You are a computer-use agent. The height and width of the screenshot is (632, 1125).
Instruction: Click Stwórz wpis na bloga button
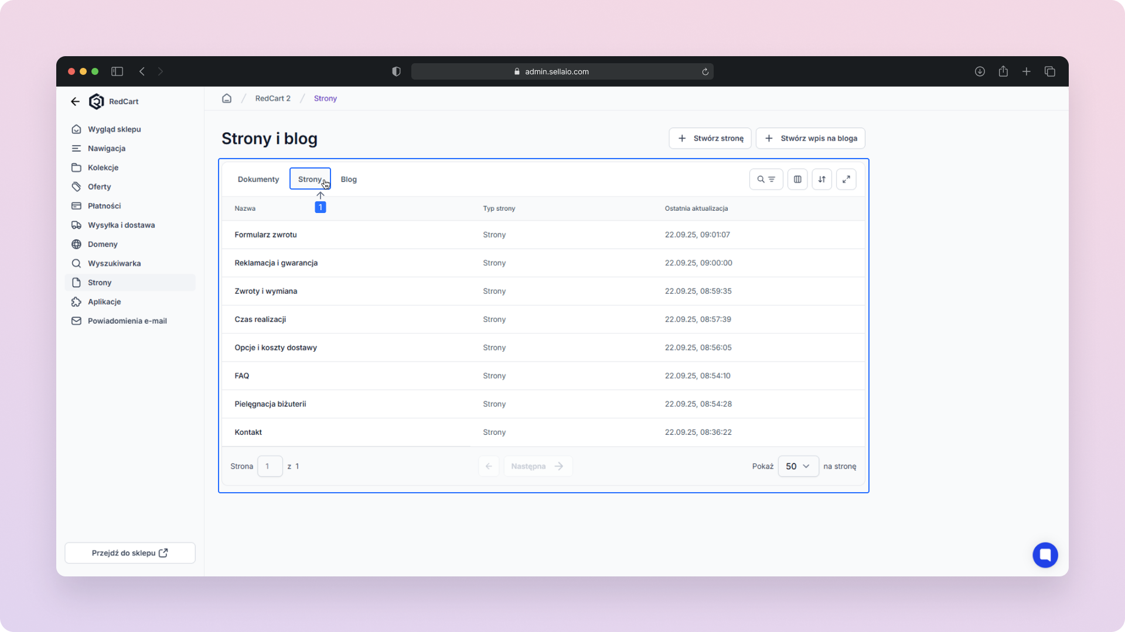[810, 138]
